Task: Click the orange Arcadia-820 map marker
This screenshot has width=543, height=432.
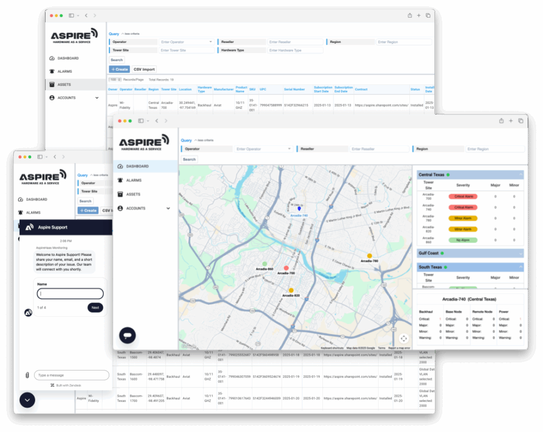Action: tap(291, 290)
